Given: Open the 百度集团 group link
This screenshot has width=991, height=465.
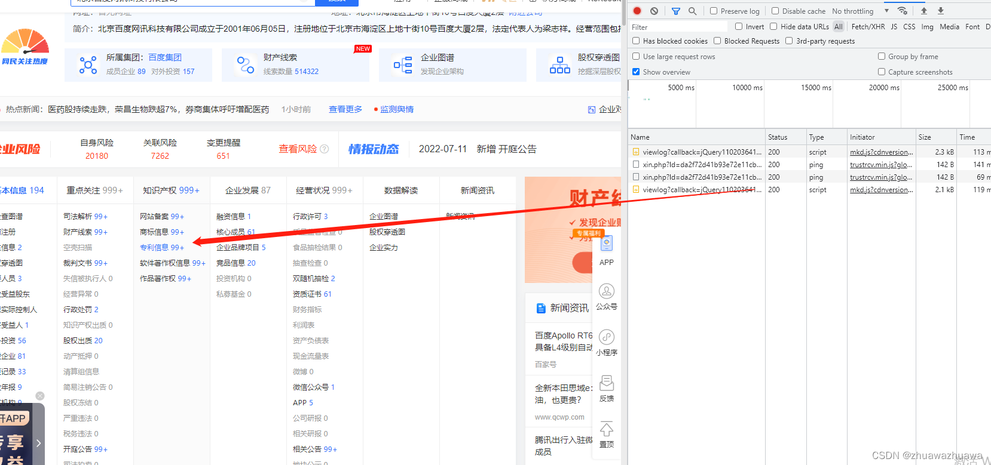Looking at the screenshot, I should coord(165,57).
